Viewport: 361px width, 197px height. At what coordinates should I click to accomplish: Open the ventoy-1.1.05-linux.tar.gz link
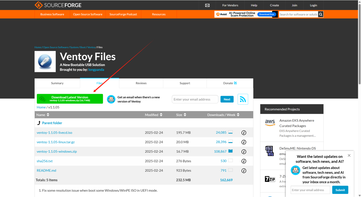point(56,142)
